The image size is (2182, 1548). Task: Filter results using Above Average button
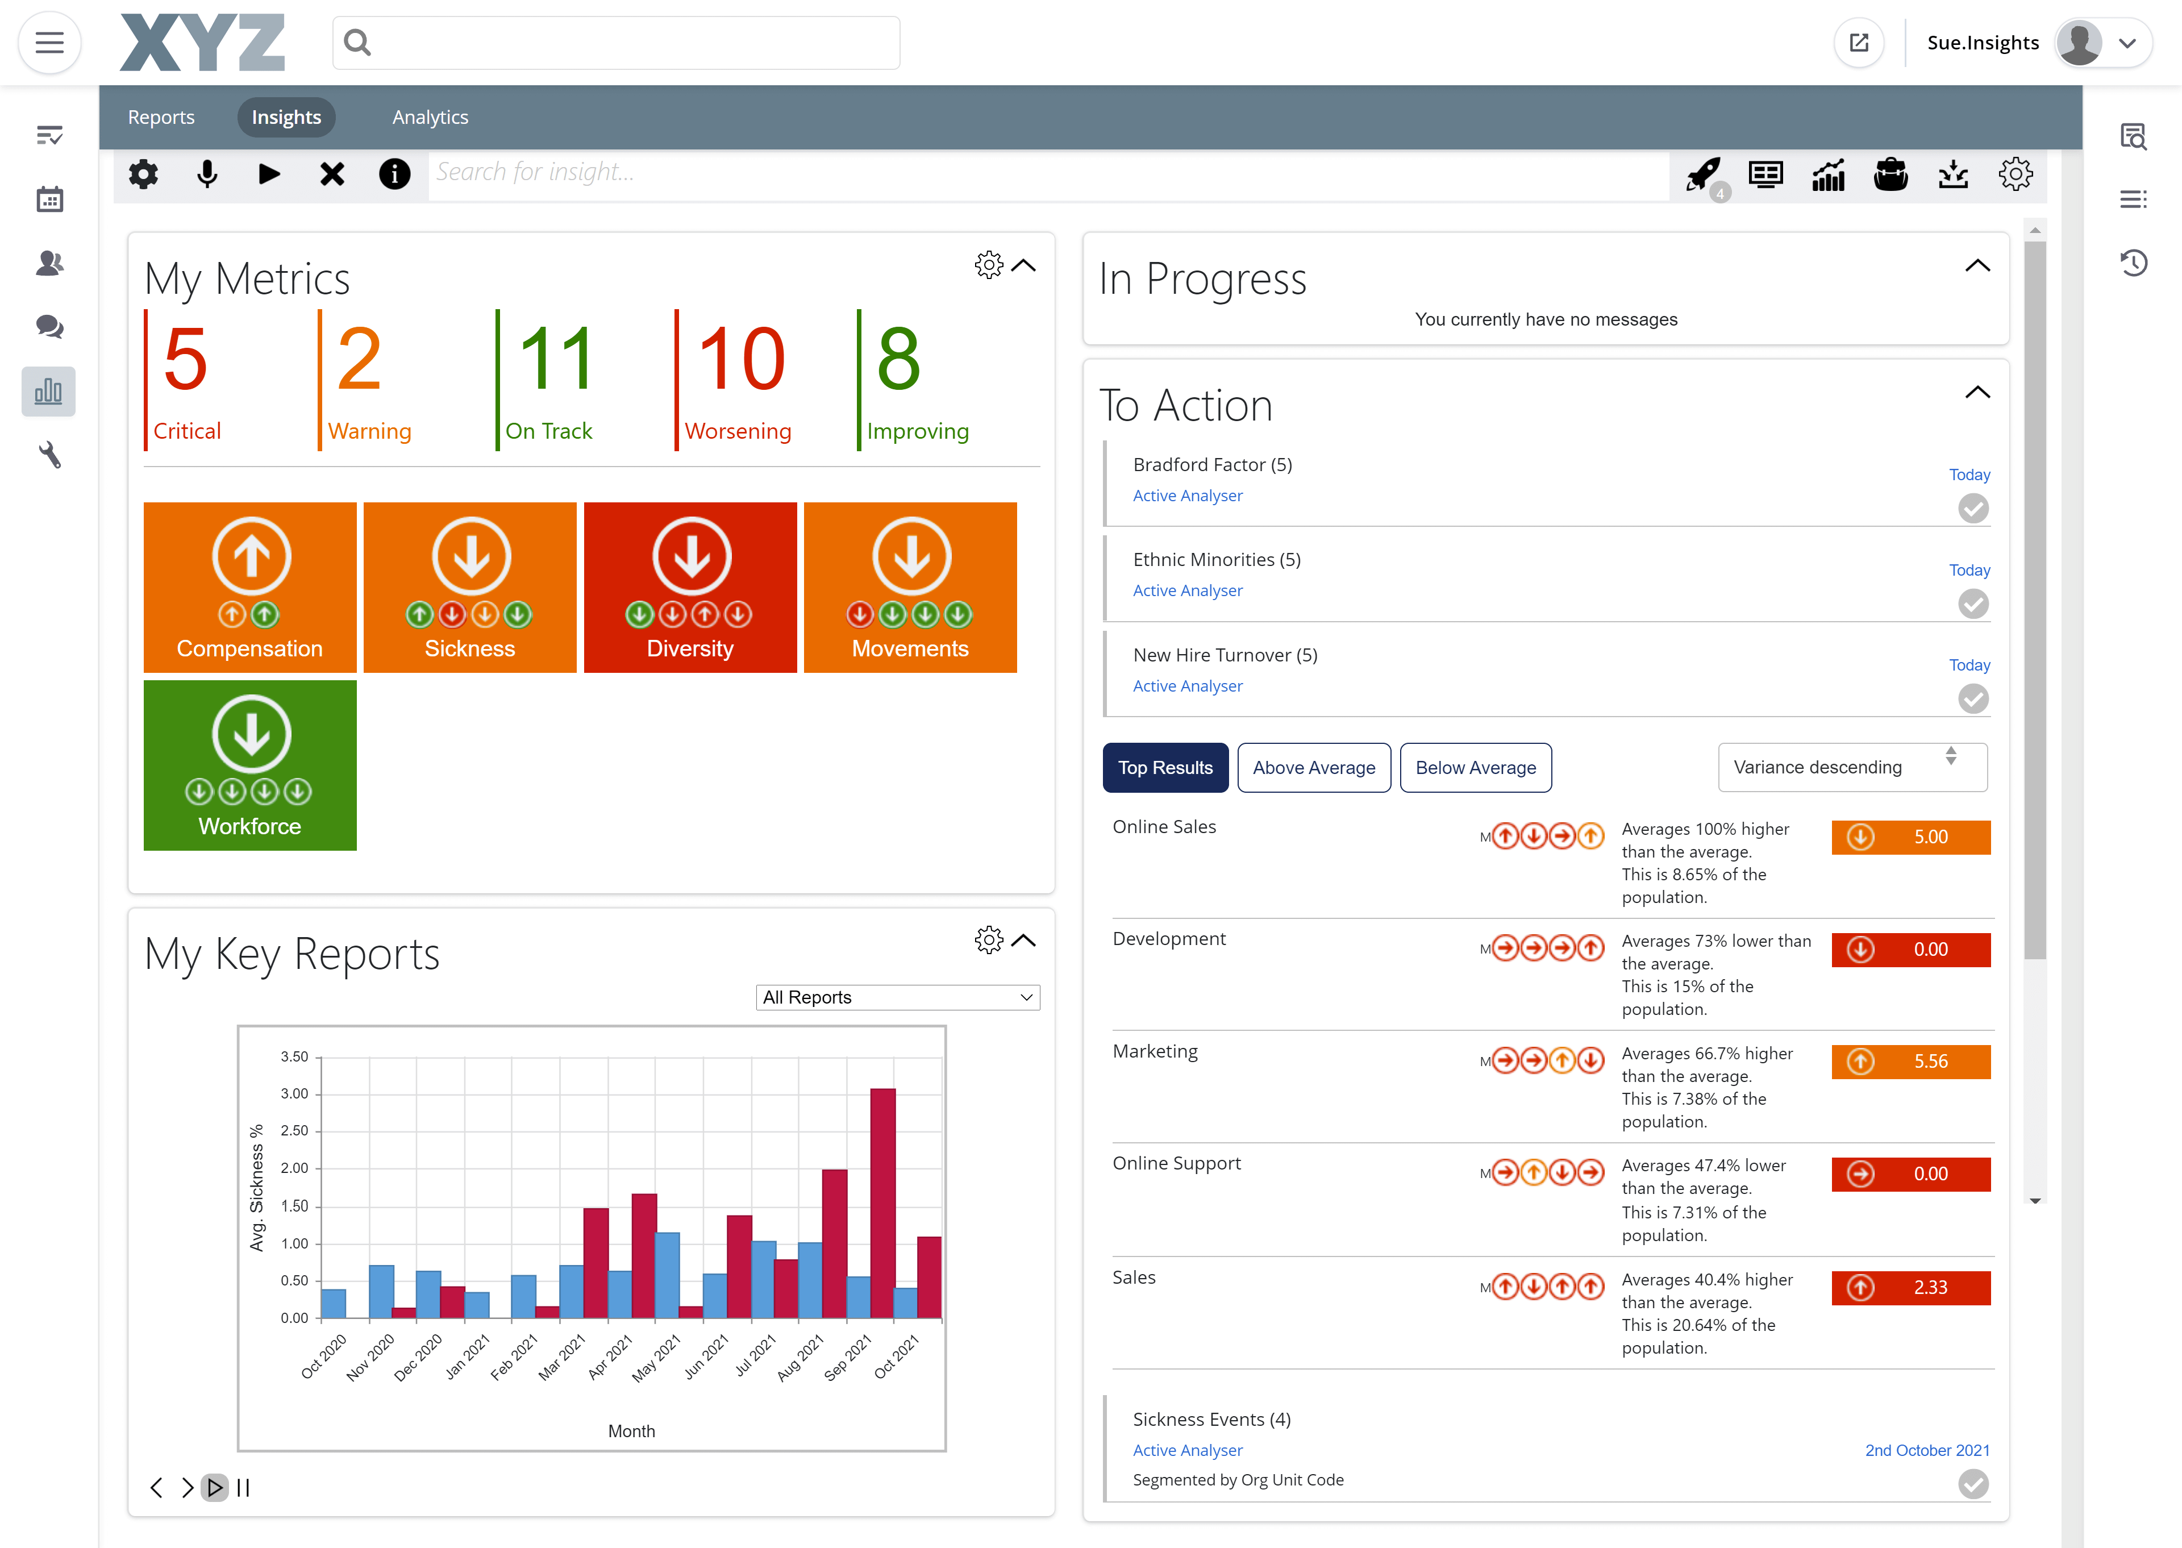point(1314,767)
